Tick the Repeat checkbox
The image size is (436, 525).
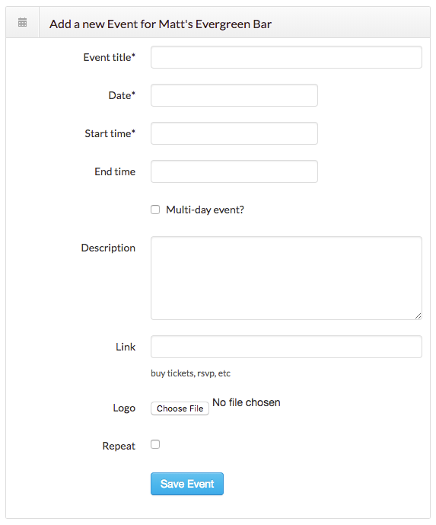[x=155, y=444]
